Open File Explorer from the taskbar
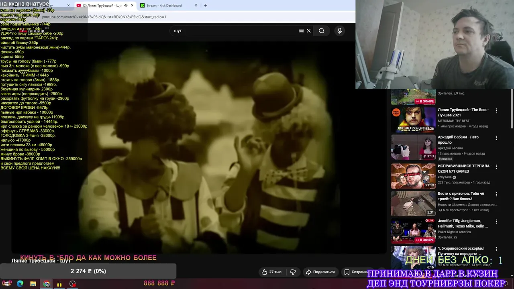The height and width of the screenshot is (289, 514). tap(33, 284)
